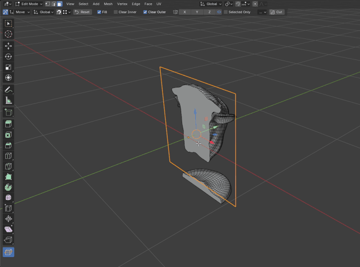Open the UV menu
The height and width of the screenshot is (267, 360).
(x=159, y=4)
